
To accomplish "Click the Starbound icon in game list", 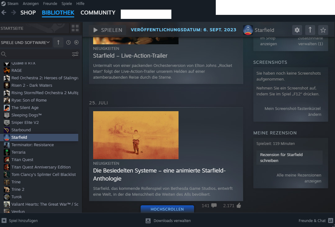I will click(x=7, y=130).
